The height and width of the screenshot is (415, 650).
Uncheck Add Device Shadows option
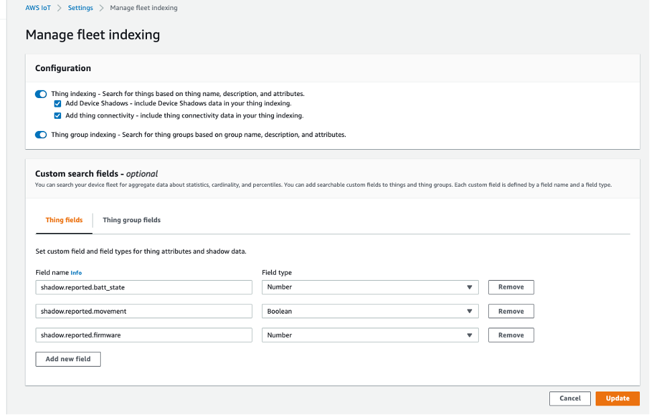[58, 104]
